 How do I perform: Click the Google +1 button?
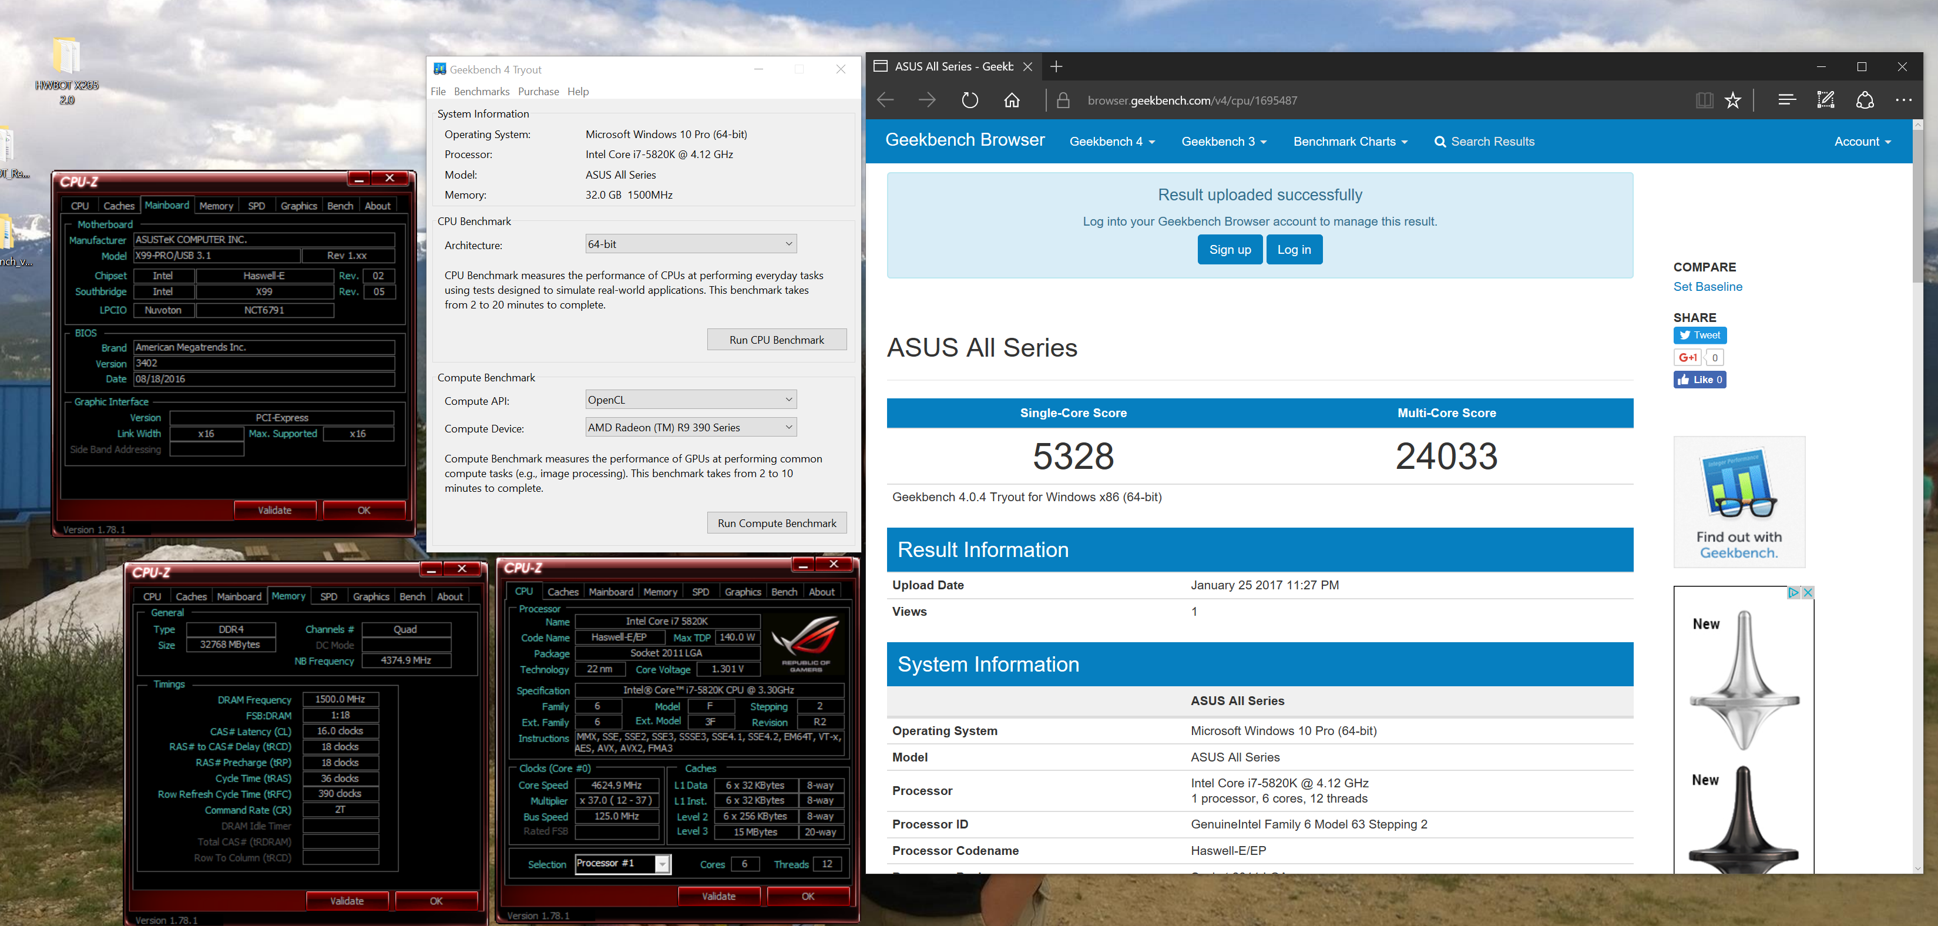coord(1688,357)
